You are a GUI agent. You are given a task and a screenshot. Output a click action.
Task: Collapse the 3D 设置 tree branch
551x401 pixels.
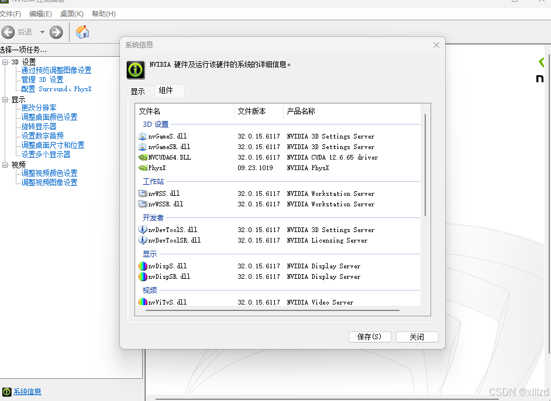5,61
